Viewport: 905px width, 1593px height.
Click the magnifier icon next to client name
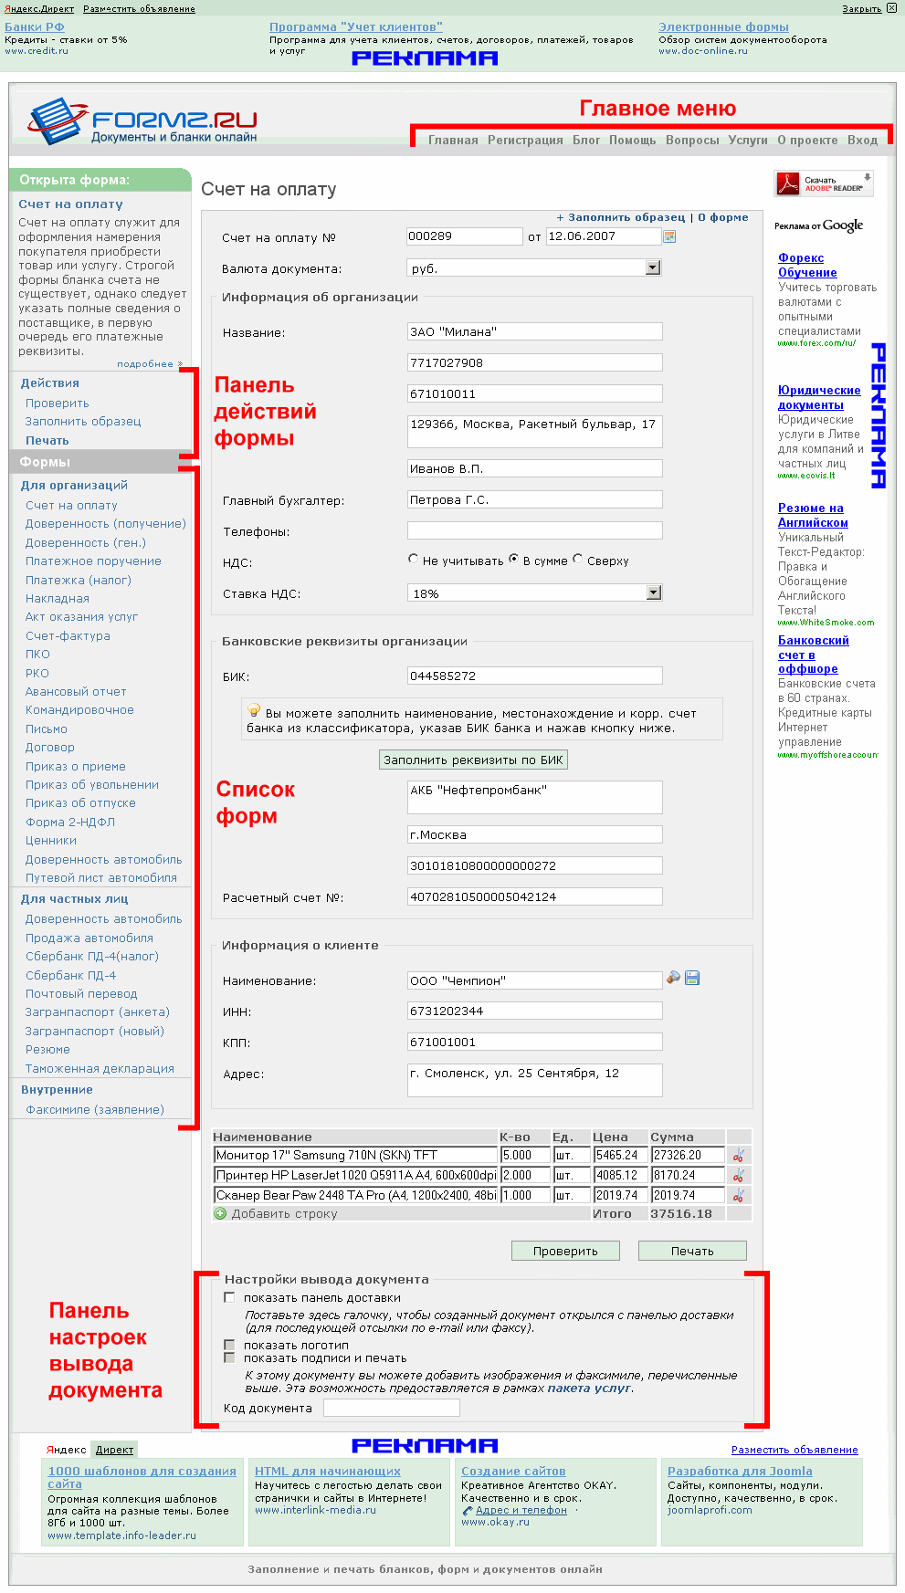(673, 978)
